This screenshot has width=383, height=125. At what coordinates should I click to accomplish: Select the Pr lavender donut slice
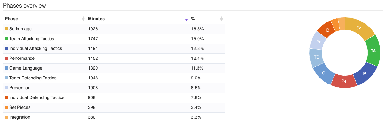tap(318, 41)
